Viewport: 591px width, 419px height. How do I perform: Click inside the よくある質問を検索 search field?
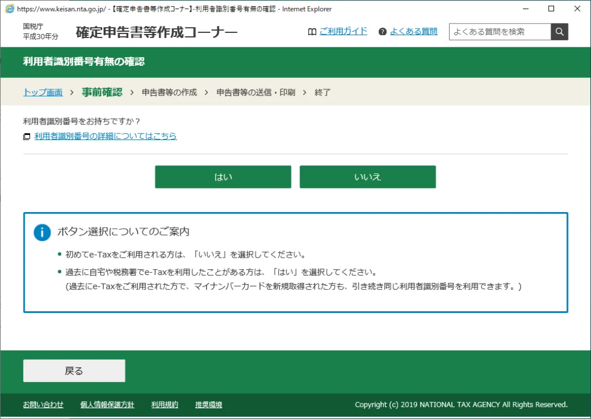tap(499, 32)
